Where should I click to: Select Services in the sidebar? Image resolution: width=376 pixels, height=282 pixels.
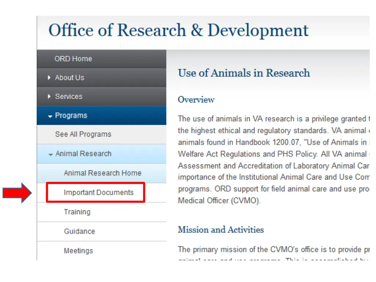tap(69, 97)
